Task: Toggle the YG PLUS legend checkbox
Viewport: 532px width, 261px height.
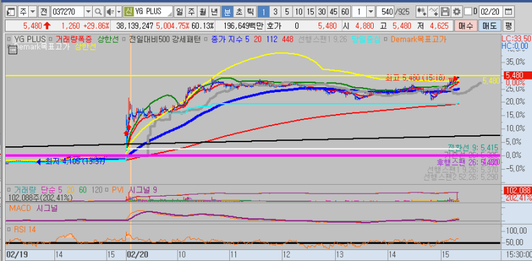Action: 10,40
